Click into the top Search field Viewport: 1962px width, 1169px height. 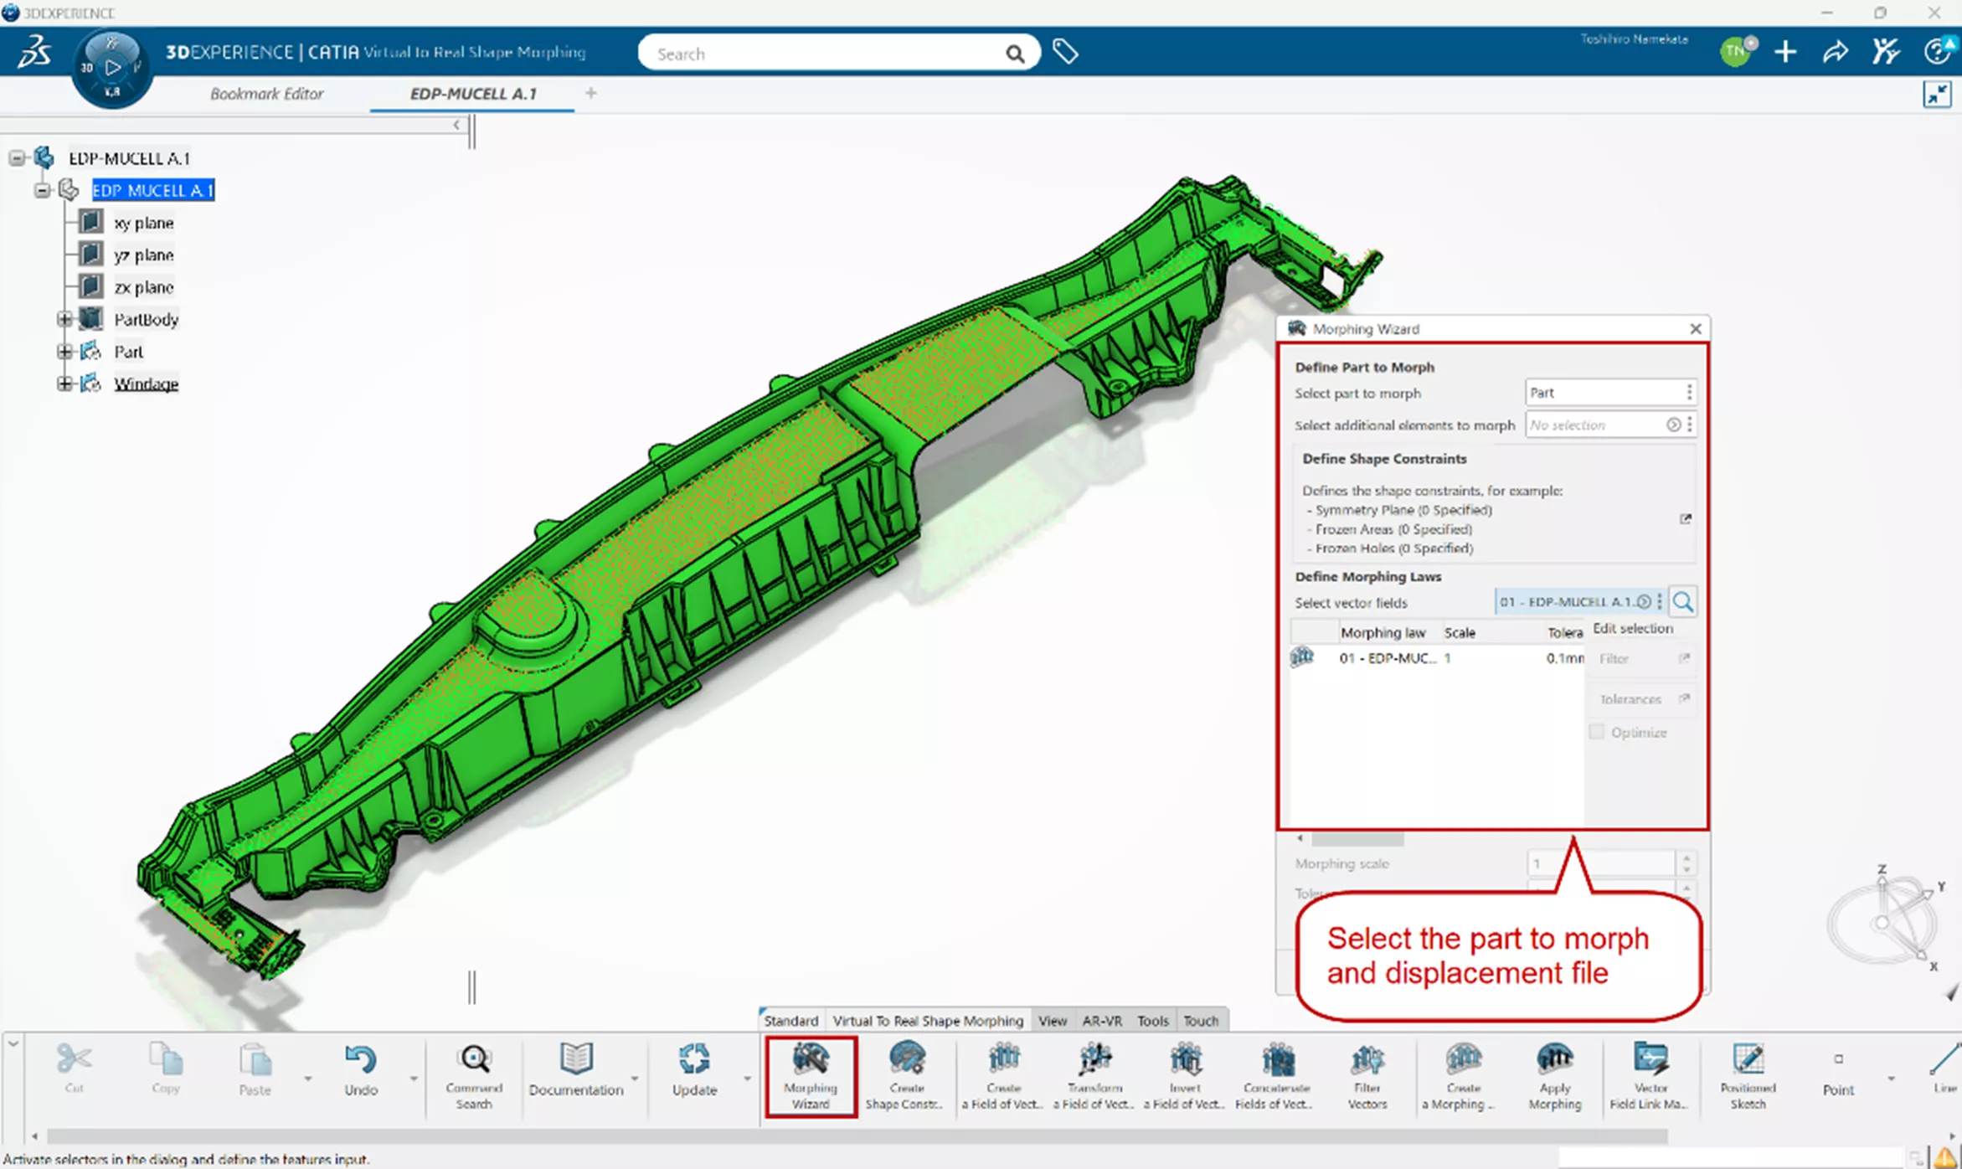[825, 54]
